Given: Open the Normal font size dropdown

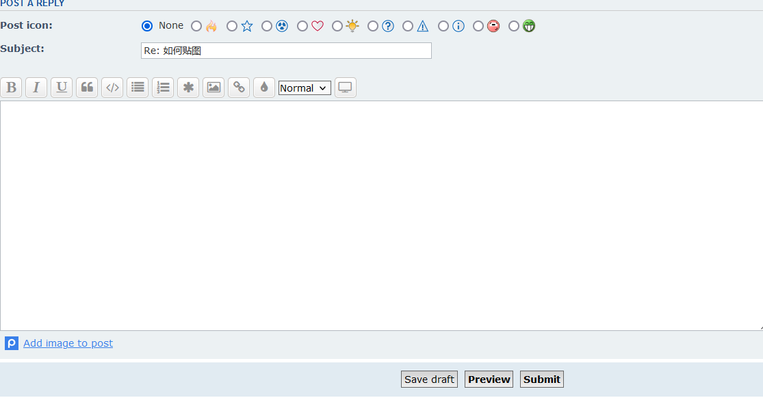Looking at the screenshot, I should point(305,88).
